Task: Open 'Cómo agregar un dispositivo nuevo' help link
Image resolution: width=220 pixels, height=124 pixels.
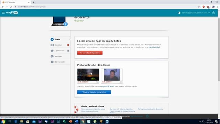Action: point(93,109)
